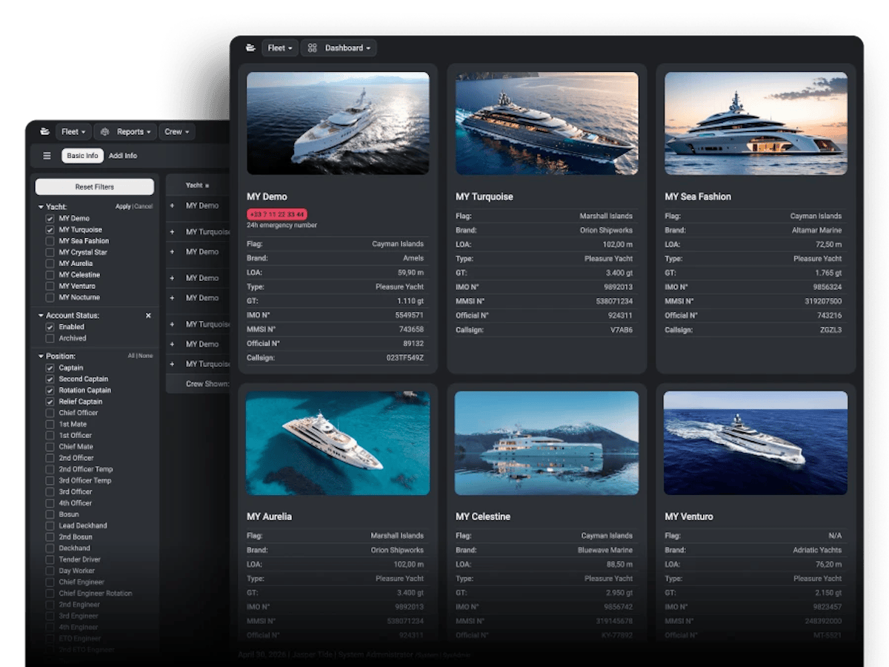Uncheck the Enabled account status
This screenshot has height=667, width=889.
(x=50, y=327)
